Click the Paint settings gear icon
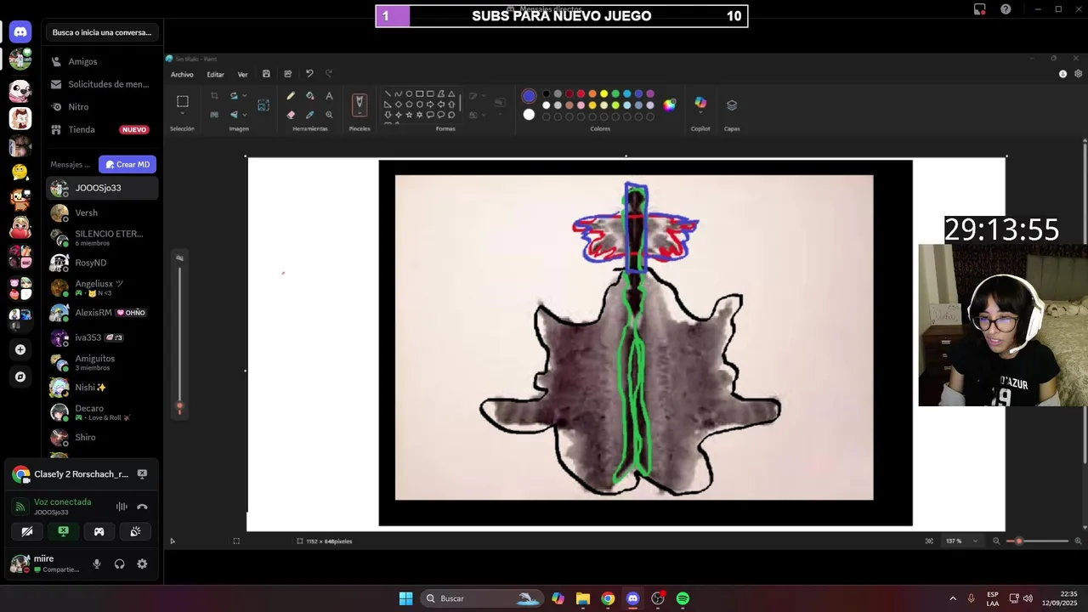The width and height of the screenshot is (1088, 612). [1079, 74]
